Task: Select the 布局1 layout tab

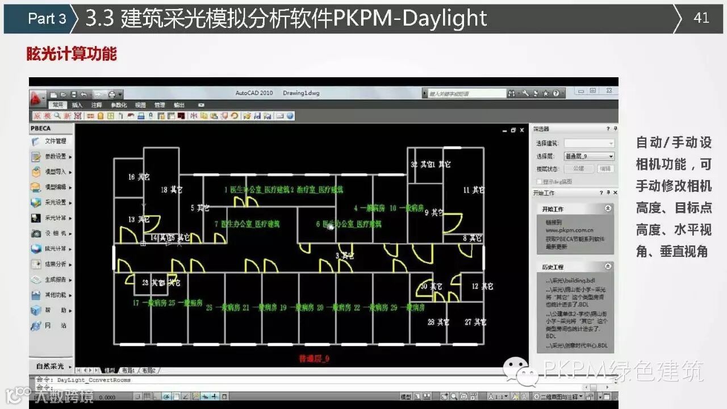Action: click(128, 370)
